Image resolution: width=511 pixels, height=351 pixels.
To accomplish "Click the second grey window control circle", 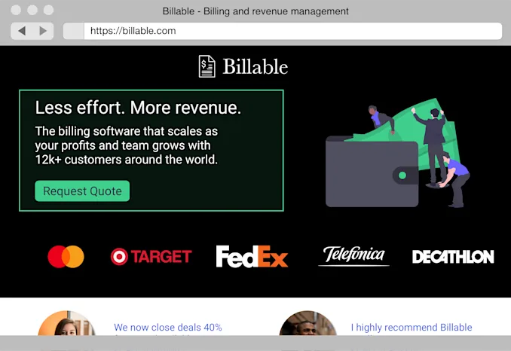I will [32, 10].
